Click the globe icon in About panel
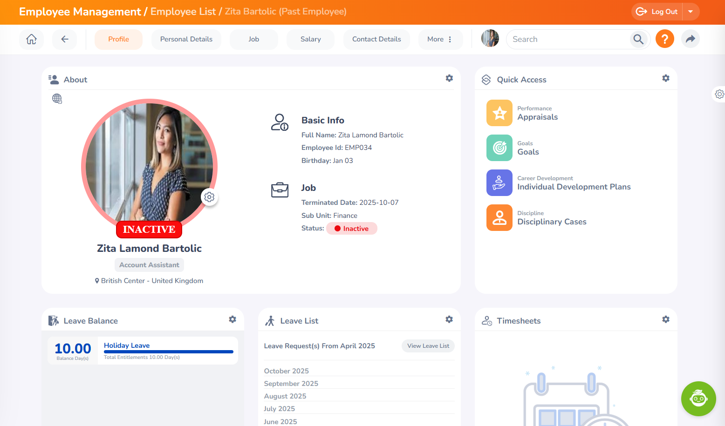 57,99
